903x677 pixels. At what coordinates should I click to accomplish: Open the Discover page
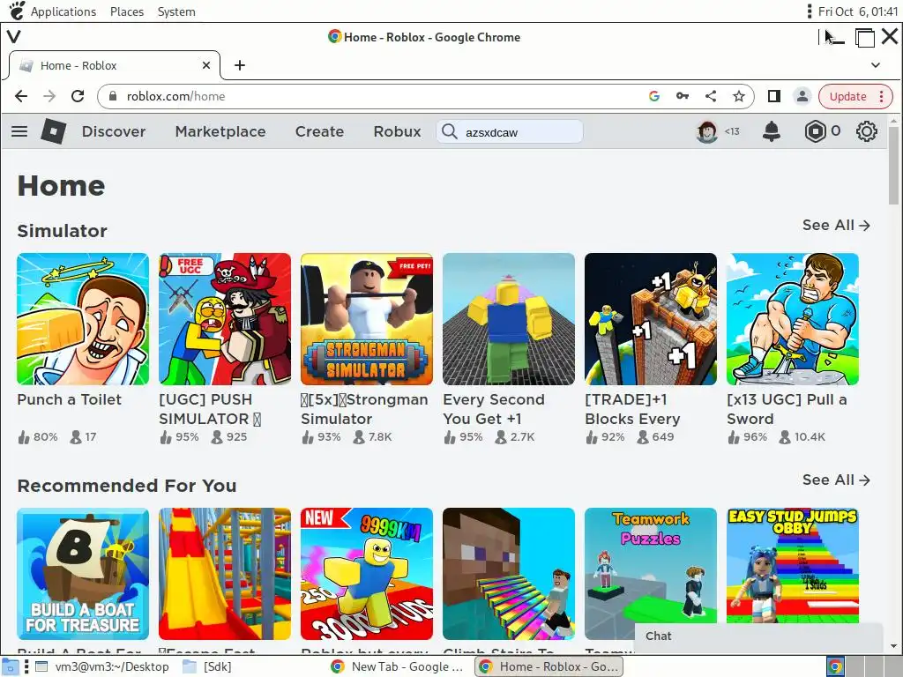(114, 132)
